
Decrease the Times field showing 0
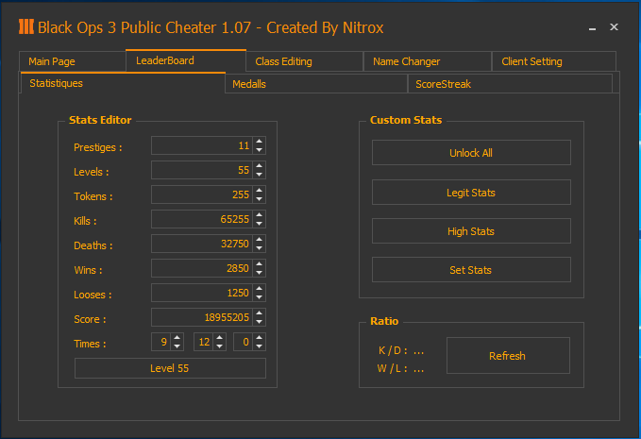point(260,346)
